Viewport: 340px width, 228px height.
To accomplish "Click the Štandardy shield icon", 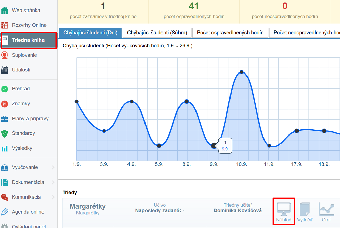I will click(5, 133).
